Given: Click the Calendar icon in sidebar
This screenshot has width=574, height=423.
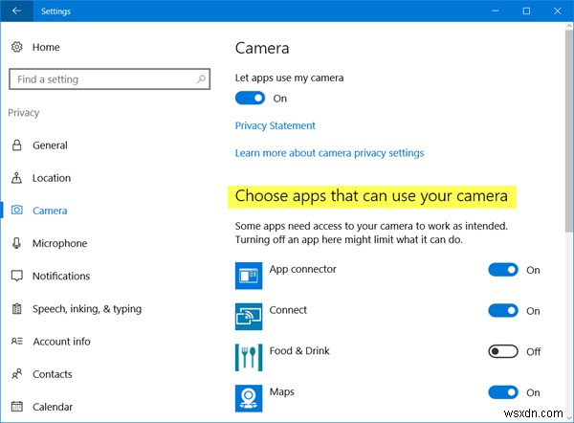Looking at the screenshot, I should [17, 406].
